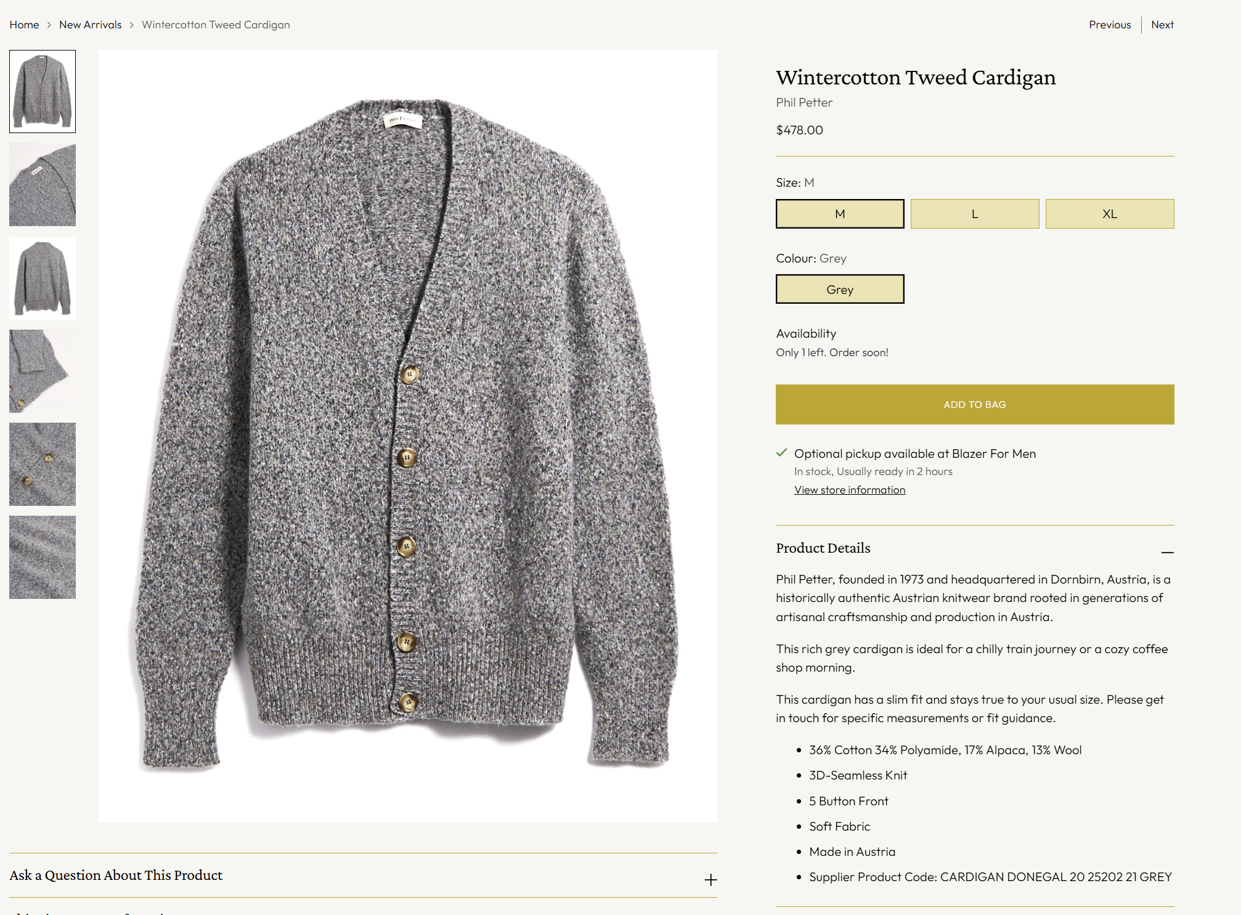The height and width of the screenshot is (915, 1241).
Task: Select the Grey colour swatch
Action: pos(839,290)
